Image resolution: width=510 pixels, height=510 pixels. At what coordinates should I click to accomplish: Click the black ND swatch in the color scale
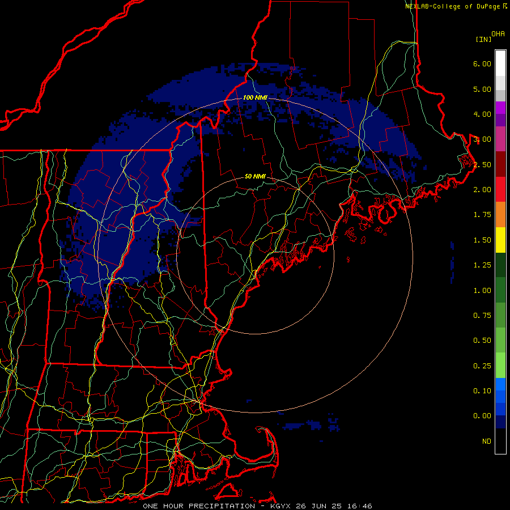tap(500, 441)
